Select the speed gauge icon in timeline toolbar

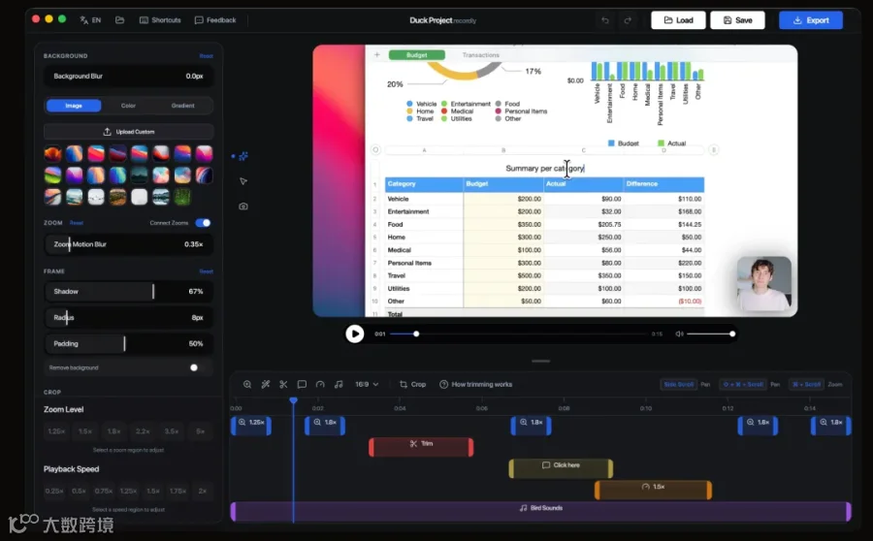(x=320, y=384)
